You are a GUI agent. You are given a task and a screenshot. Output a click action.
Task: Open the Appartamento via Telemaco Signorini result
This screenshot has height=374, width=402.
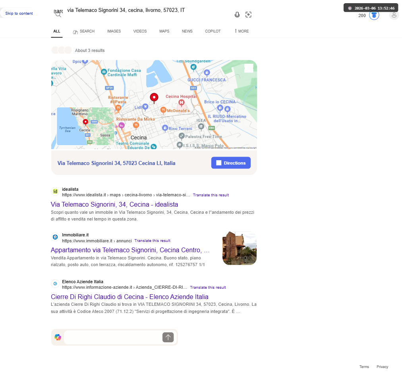(x=130, y=250)
